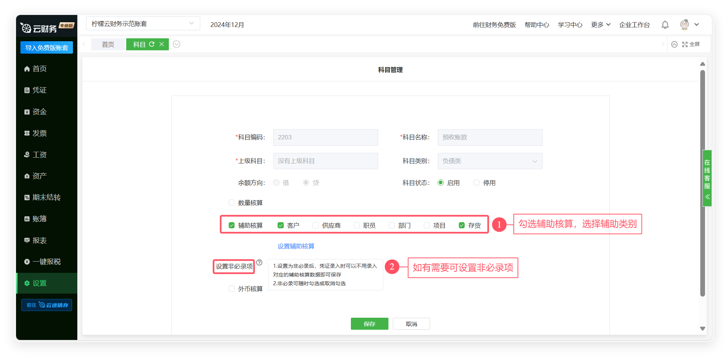Open the account set dropdown 柠檬云财务示范账套
The image size is (728, 356).
143,24
